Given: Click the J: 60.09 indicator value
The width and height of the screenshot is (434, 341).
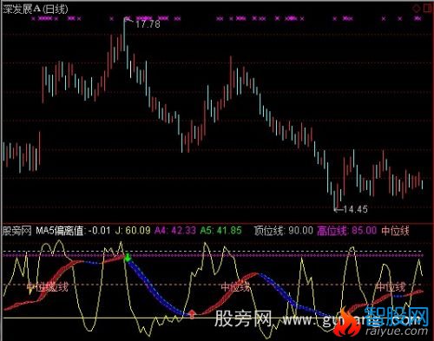Looking at the screenshot, I should (133, 231).
